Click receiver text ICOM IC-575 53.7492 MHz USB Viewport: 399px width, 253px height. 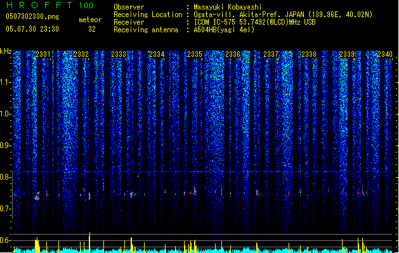(254, 22)
